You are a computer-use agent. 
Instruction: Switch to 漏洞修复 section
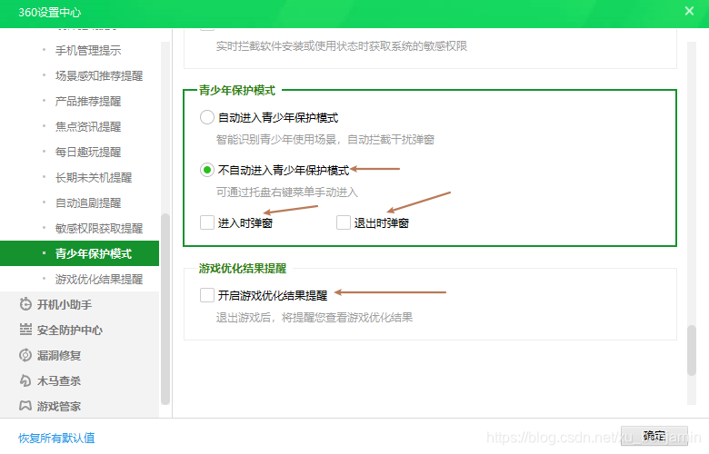point(80,355)
